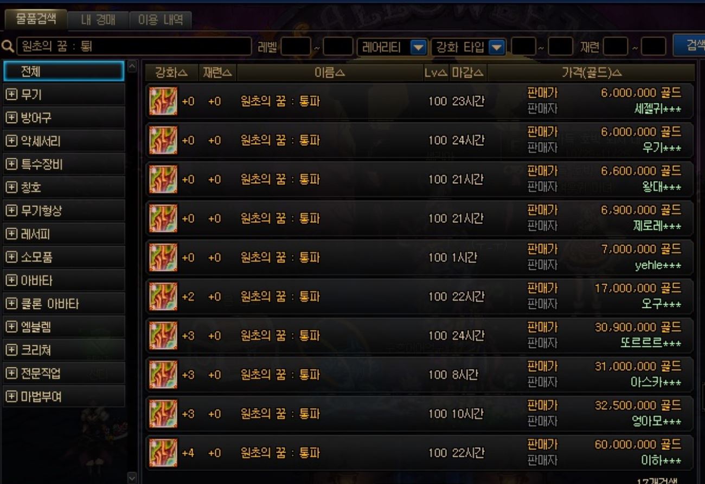The width and height of the screenshot is (705, 484).
Task: Switch to the 내 경매 tab
Action: click(98, 21)
